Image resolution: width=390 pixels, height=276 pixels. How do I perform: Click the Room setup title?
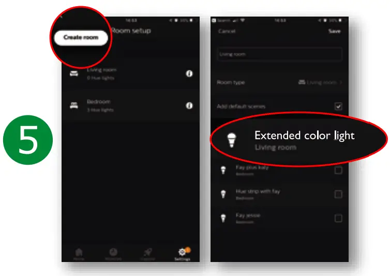tap(131, 31)
